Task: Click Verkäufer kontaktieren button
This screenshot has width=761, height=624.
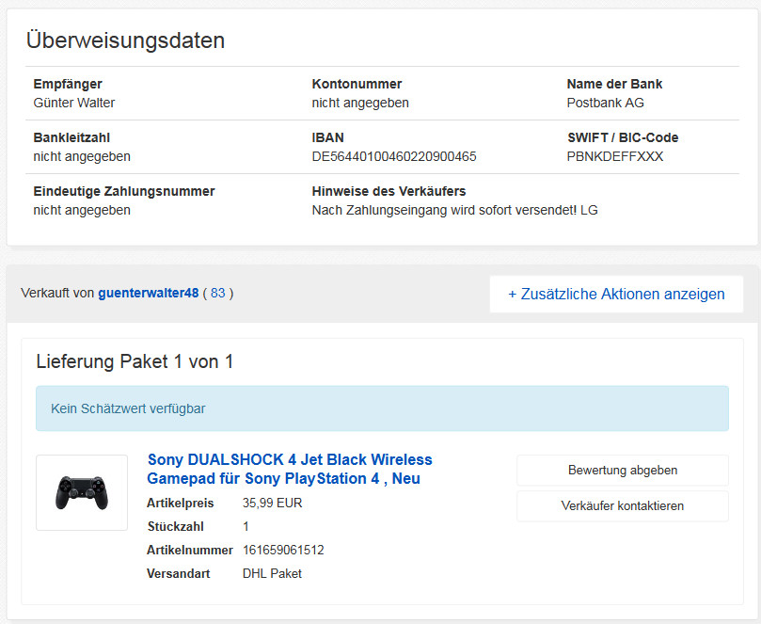Action: point(622,505)
